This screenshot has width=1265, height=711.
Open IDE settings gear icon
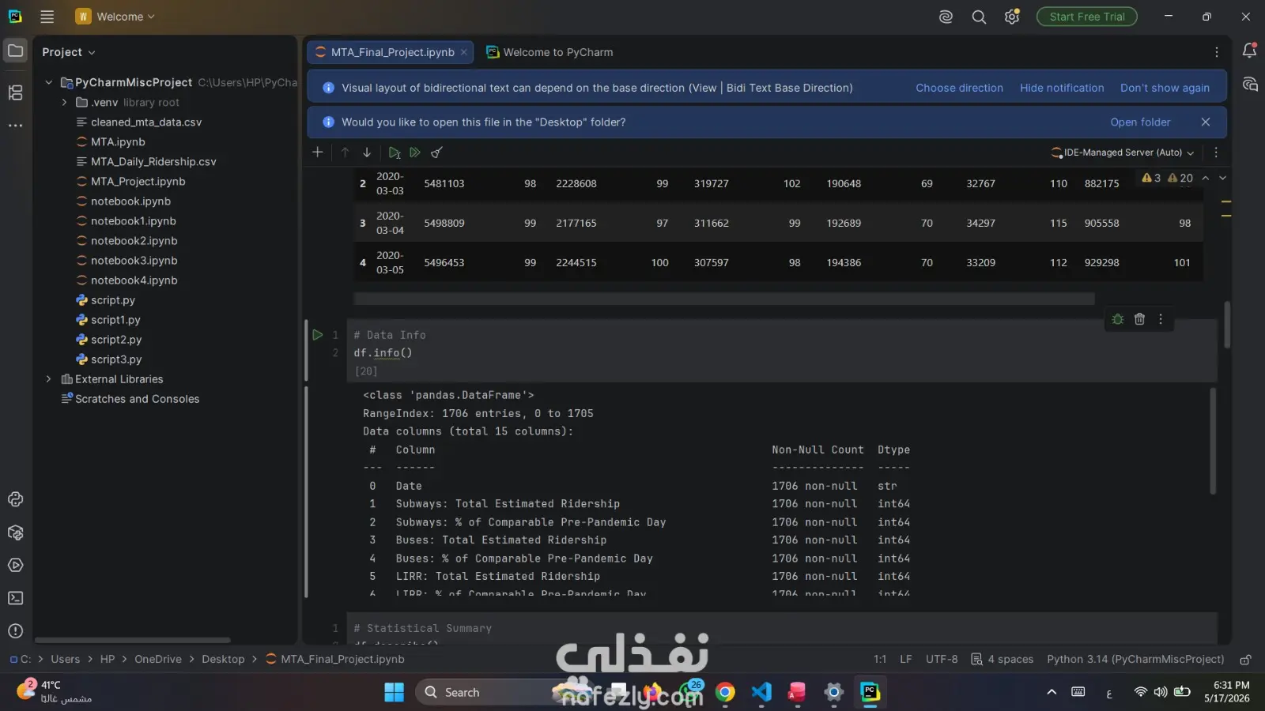tap(1012, 17)
